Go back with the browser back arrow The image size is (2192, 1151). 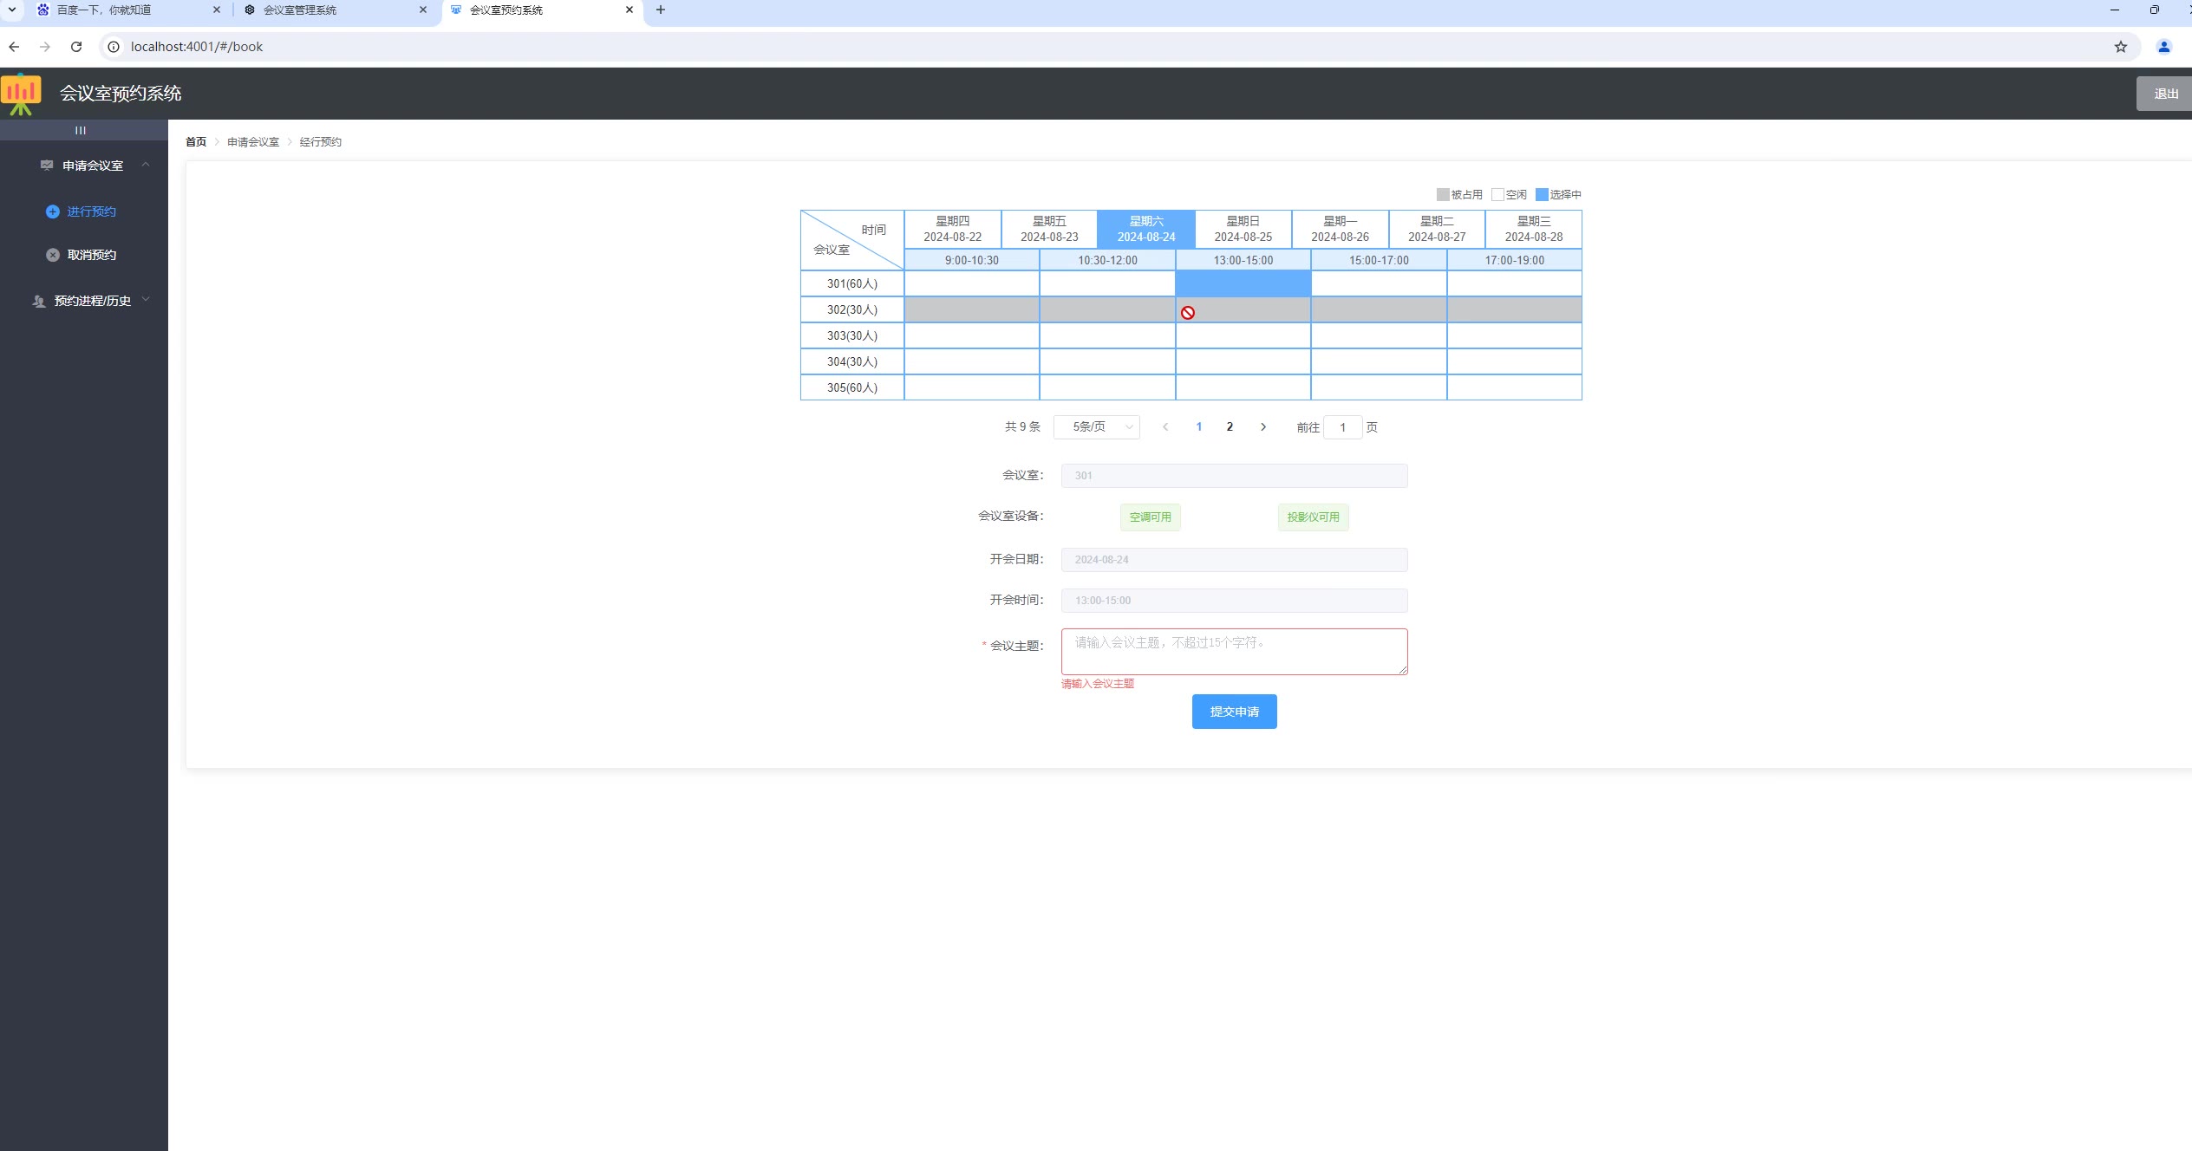(x=14, y=47)
